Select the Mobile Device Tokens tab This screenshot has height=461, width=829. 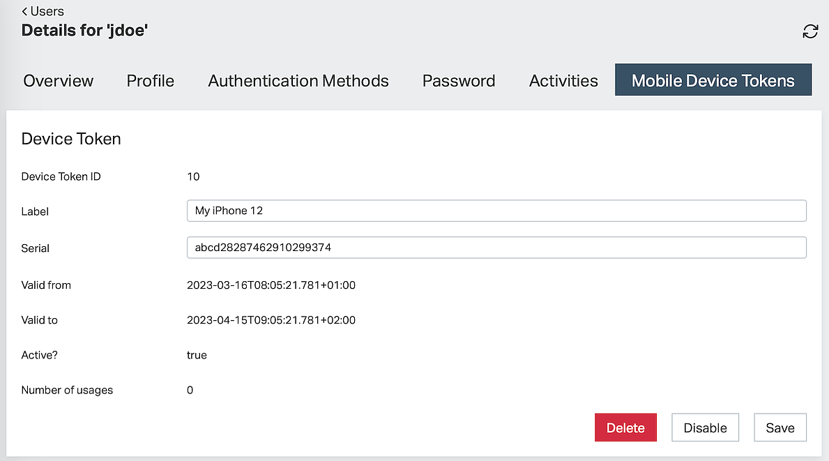(713, 81)
